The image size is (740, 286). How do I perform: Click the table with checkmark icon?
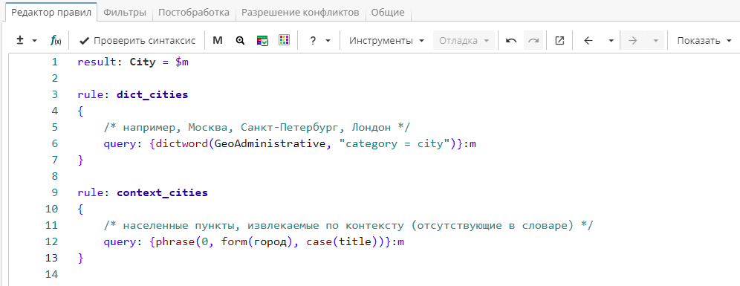[262, 41]
